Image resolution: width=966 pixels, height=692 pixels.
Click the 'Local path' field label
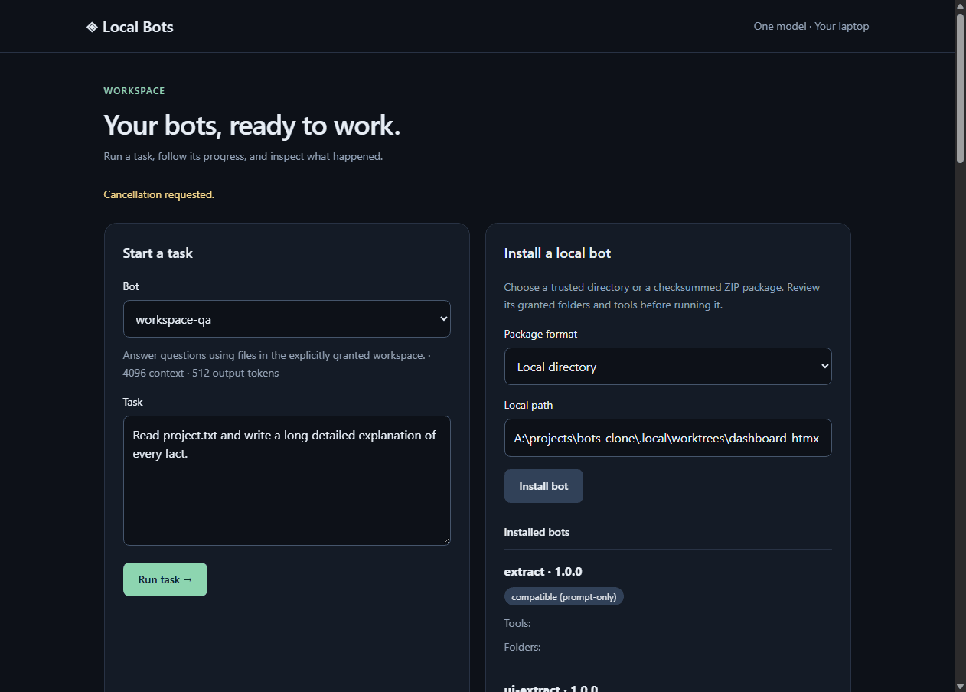pyautogui.click(x=528, y=405)
